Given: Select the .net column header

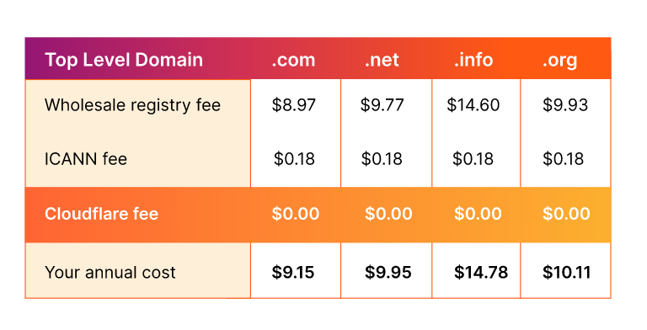Looking at the screenshot, I should (382, 61).
